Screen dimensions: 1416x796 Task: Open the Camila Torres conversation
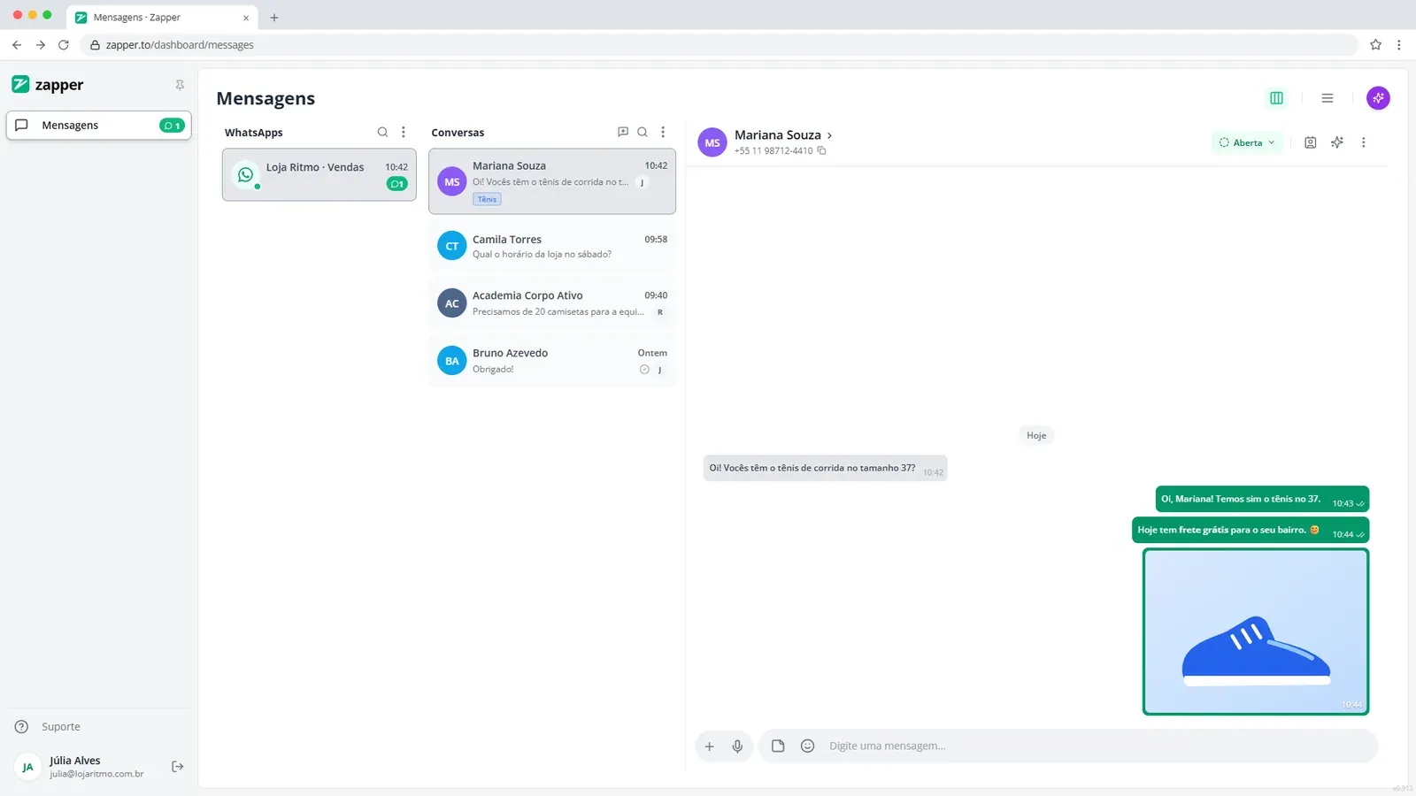(552, 247)
